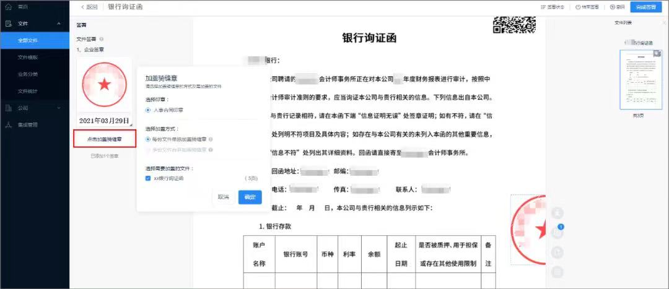The width and height of the screenshot is (669, 289).
Task: Click the 集成管理 icon in sidebar
Action: click(9, 124)
